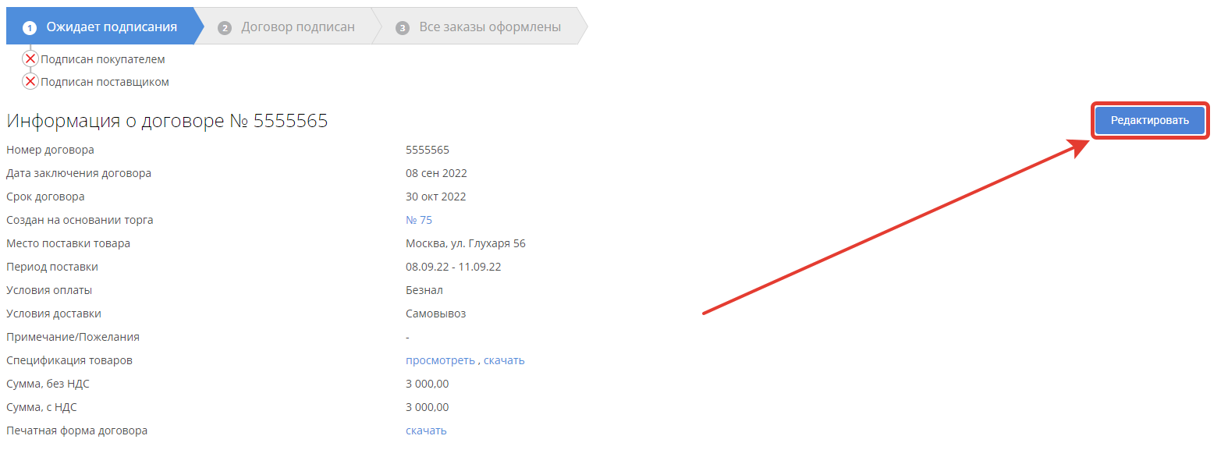Click the amount in "Сумма, с НДС" row
This screenshot has height=457, width=1228.
[x=427, y=407]
